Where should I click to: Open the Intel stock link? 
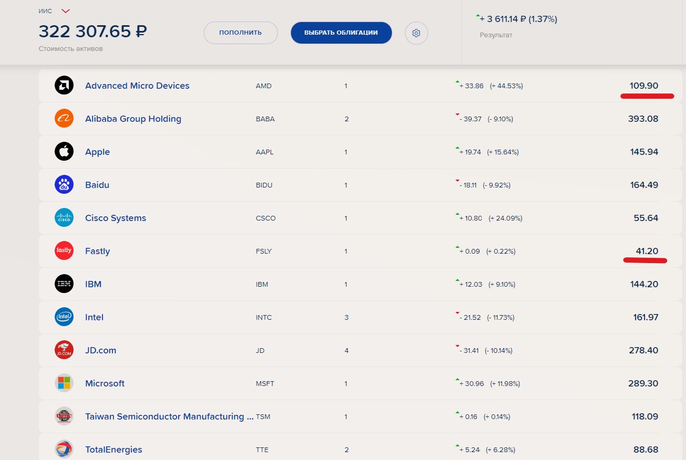coord(95,317)
